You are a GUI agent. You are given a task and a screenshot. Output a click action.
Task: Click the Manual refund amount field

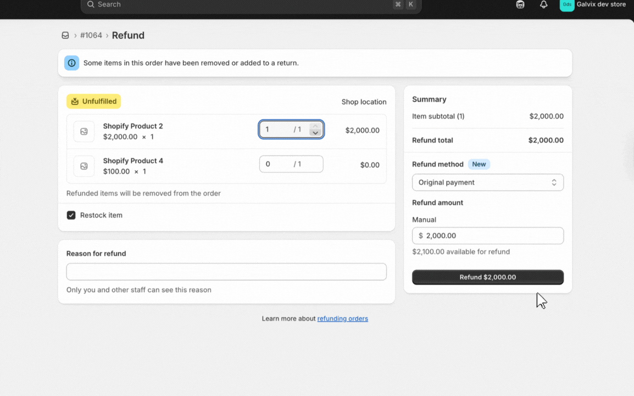click(488, 235)
